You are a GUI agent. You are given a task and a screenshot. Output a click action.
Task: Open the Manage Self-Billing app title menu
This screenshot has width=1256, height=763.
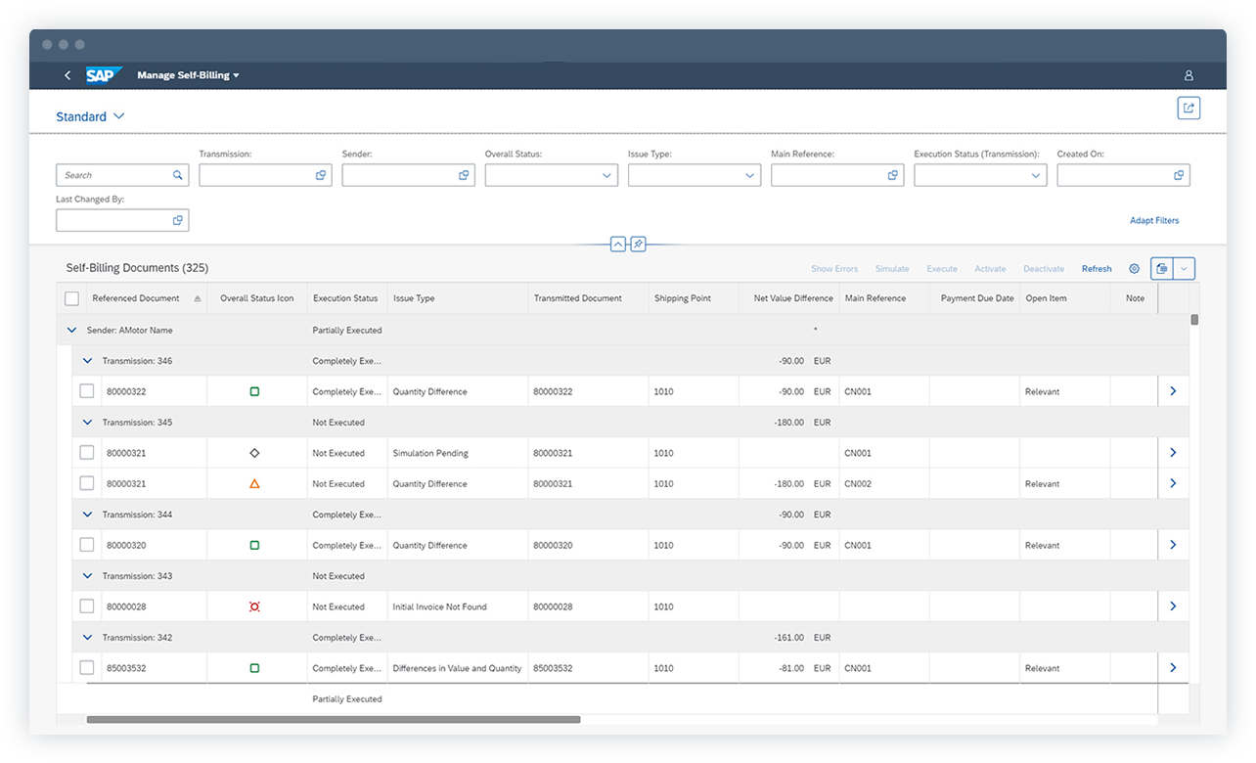click(x=188, y=74)
